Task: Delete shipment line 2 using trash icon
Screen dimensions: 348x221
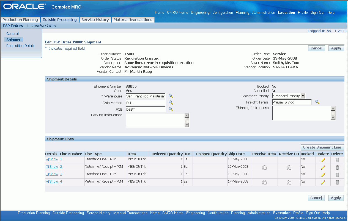Action: [x=337, y=167]
